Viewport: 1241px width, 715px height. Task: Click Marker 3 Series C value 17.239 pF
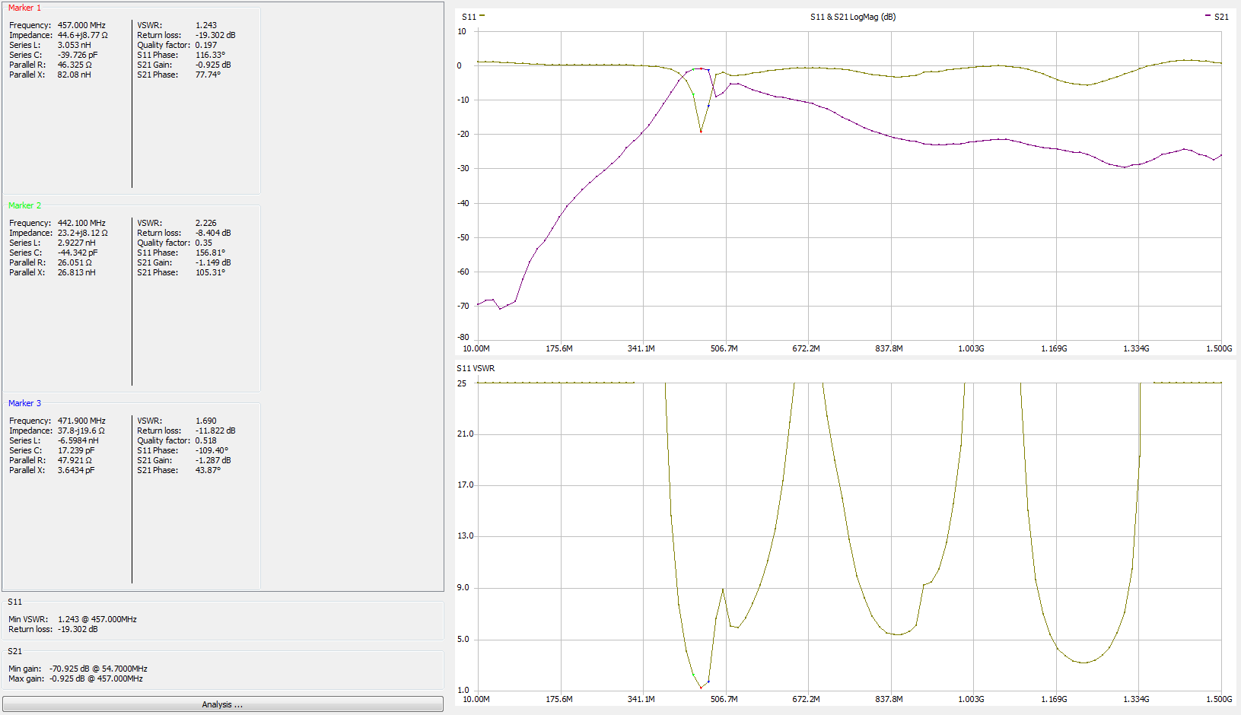pyautogui.click(x=76, y=450)
